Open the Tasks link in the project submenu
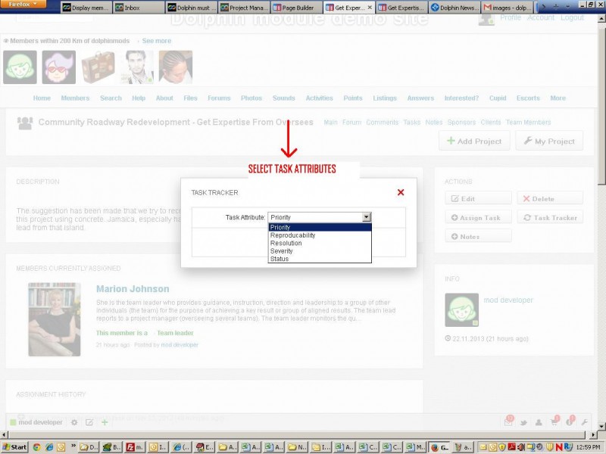 pyautogui.click(x=411, y=123)
